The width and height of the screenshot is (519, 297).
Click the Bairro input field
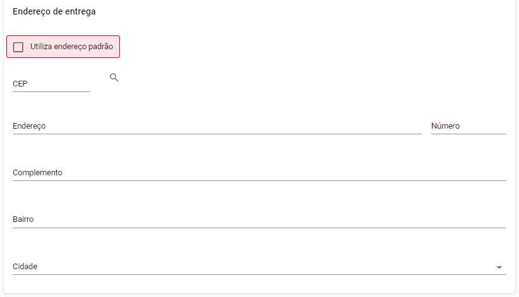click(x=259, y=219)
